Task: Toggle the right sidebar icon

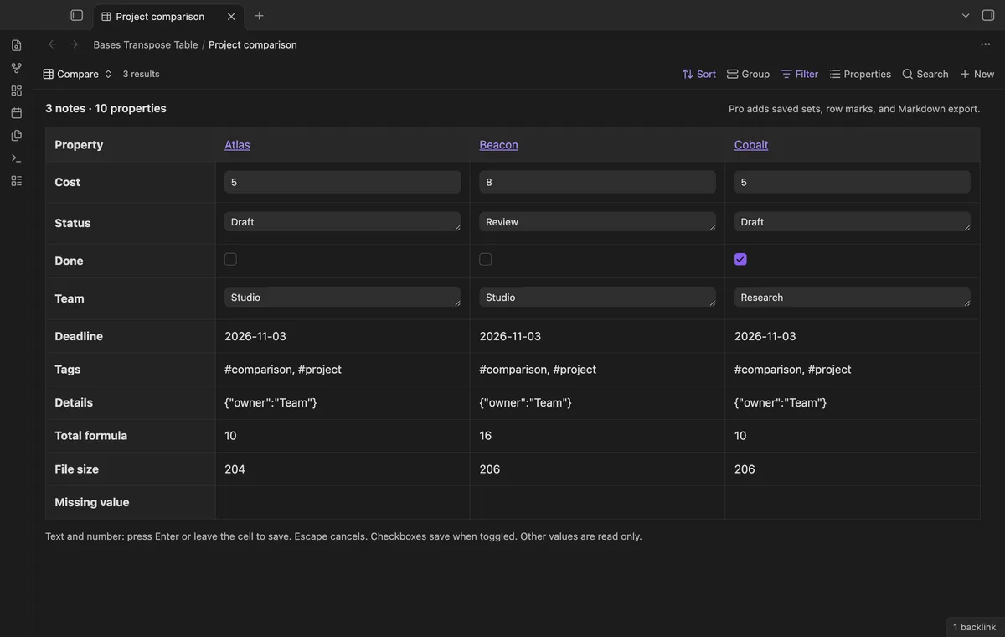Action: tap(988, 15)
